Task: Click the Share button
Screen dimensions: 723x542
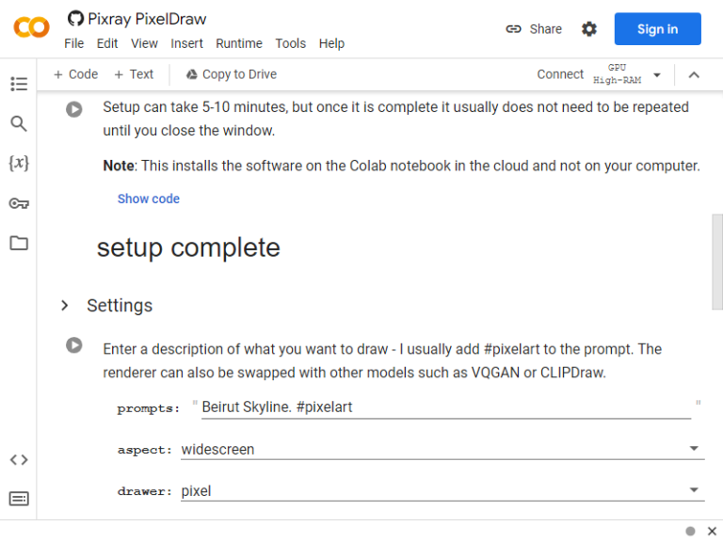Action: (534, 29)
